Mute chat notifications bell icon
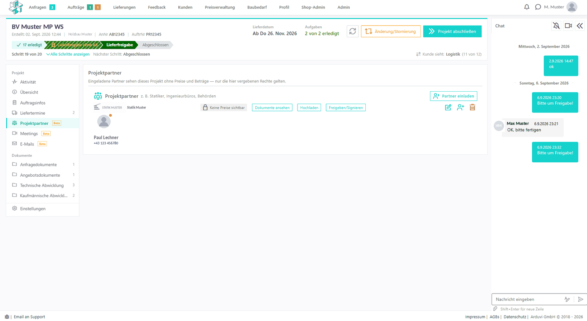The image size is (587, 321). 556,26
